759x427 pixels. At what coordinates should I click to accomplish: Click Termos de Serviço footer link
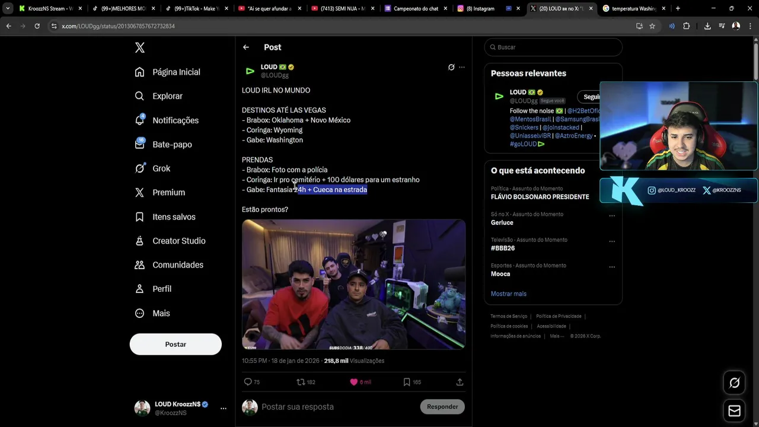click(x=509, y=316)
